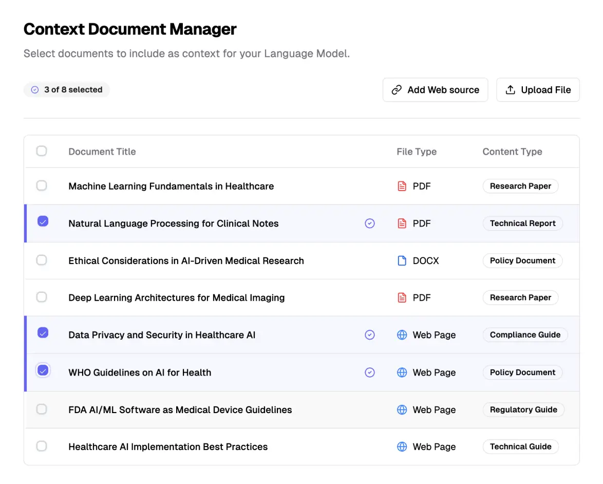Click title 'Ethical Considerations in AI-Driven Medical Research'
This screenshot has width=603, height=484.
pyautogui.click(x=186, y=261)
